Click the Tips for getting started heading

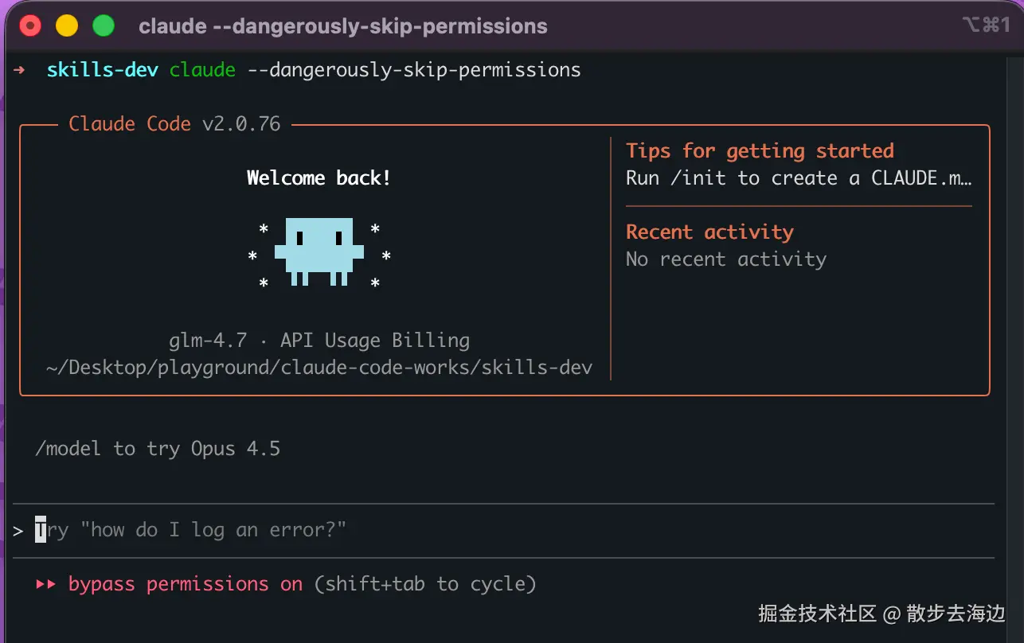(760, 151)
